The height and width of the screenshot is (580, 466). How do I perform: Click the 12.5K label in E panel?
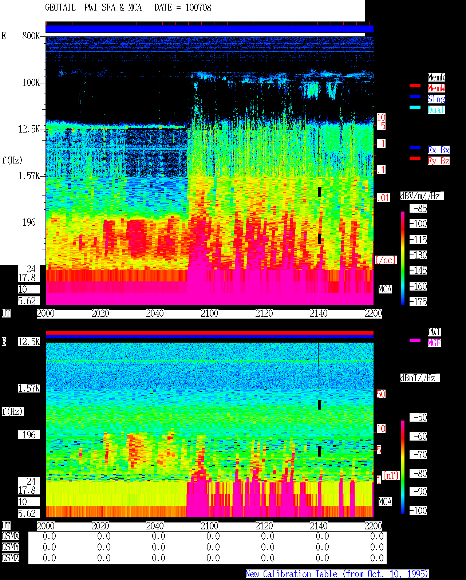(x=29, y=129)
